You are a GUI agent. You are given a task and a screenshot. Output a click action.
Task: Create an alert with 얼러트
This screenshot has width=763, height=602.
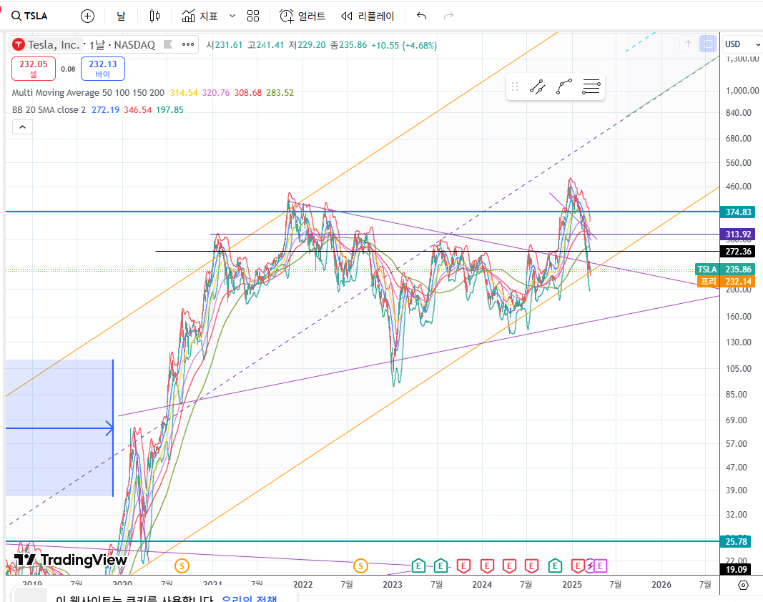pos(302,16)
